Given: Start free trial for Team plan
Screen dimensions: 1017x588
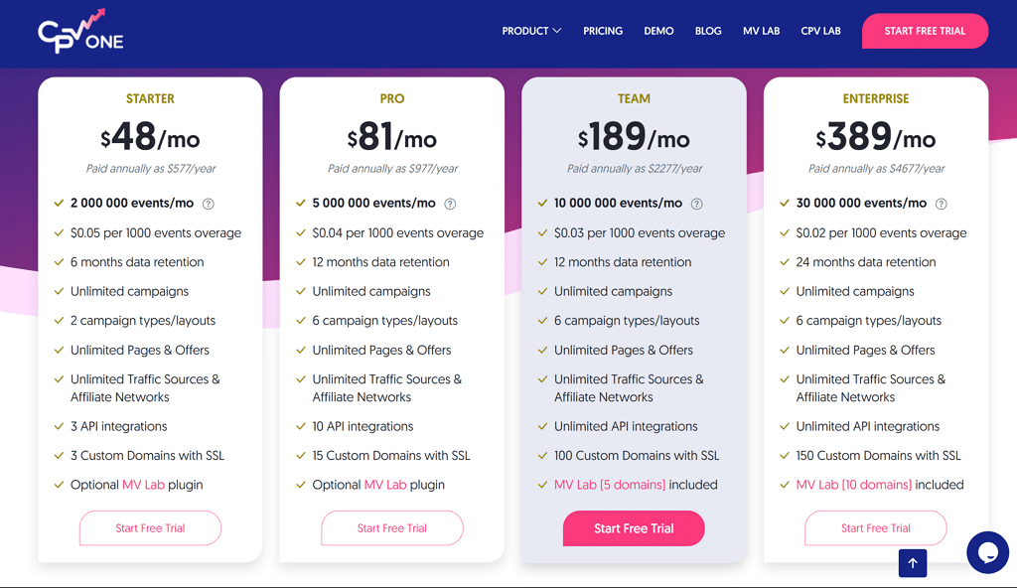Looking at the screenshot, I should 634,528.
